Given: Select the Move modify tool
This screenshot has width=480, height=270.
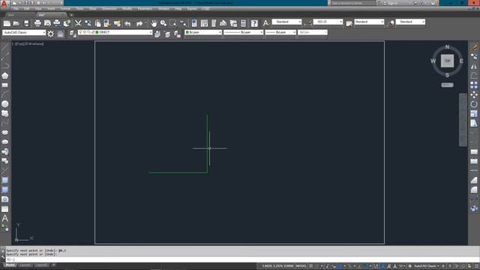Looking at the screenshot, I should [474, 94].
